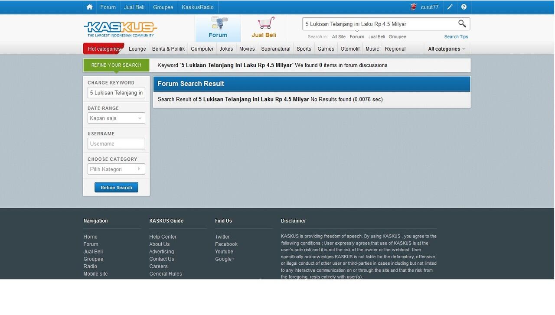Open the Supranatural category
Viewport: 555px width, 315px height.
(x=276, y=49)
